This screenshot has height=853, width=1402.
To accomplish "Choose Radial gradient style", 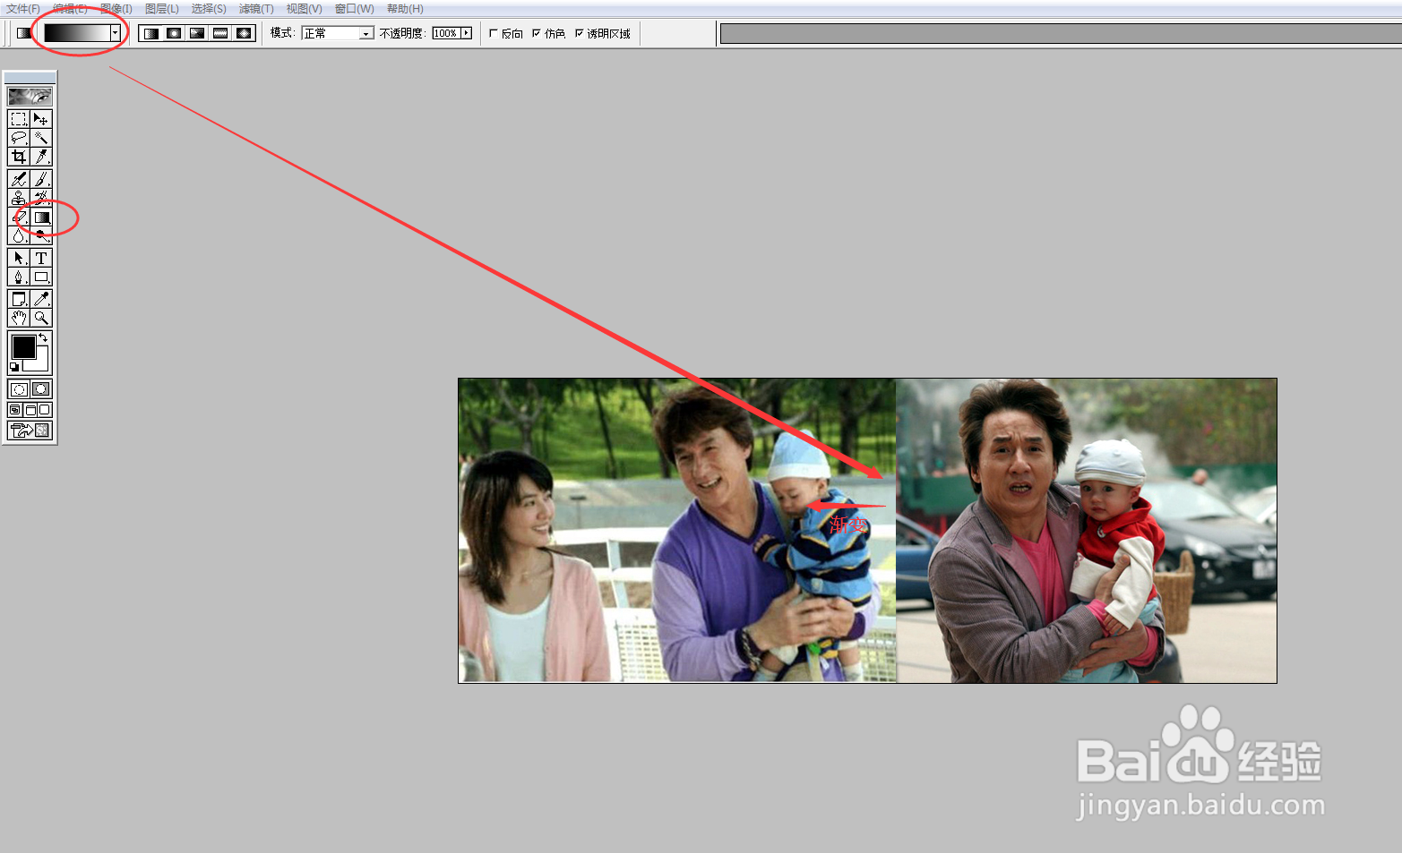I will (175, 33).
